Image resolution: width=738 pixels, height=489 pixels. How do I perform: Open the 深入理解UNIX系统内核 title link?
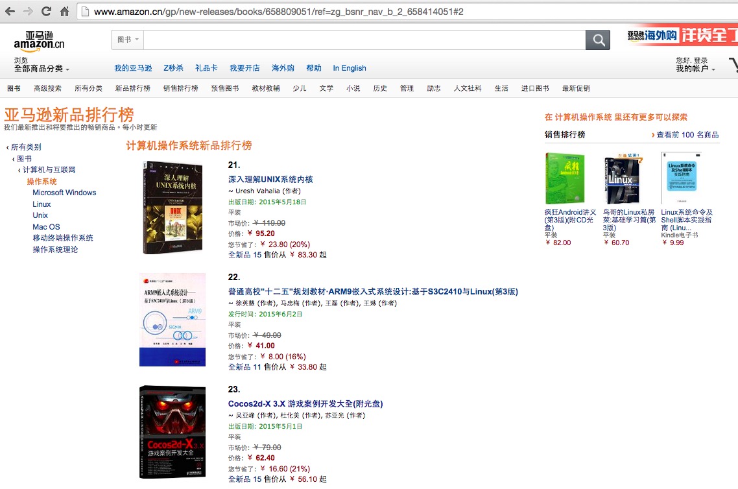270,179
